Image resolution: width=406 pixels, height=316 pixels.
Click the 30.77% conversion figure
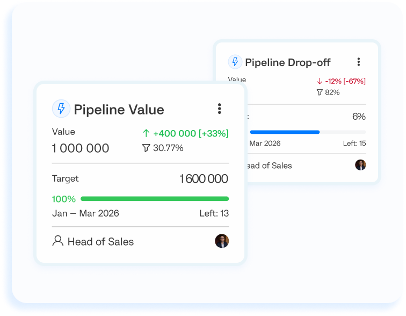click(x=168, y=148)
